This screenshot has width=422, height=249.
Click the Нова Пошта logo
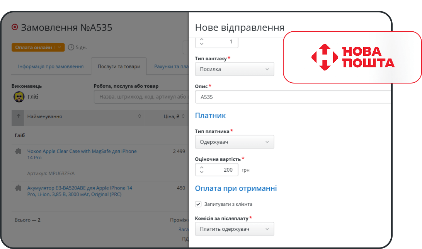click(352, 57)
